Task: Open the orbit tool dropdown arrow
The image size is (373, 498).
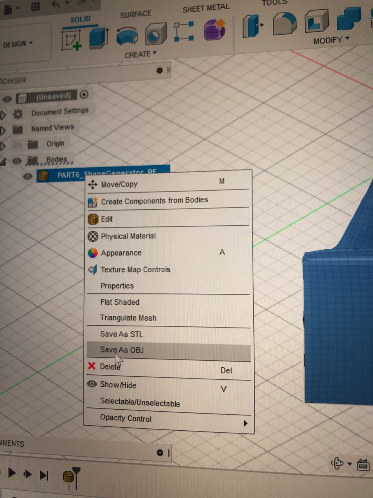Action: coord(350,463)
